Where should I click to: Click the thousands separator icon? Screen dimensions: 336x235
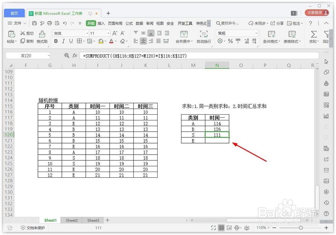[238, 41]
